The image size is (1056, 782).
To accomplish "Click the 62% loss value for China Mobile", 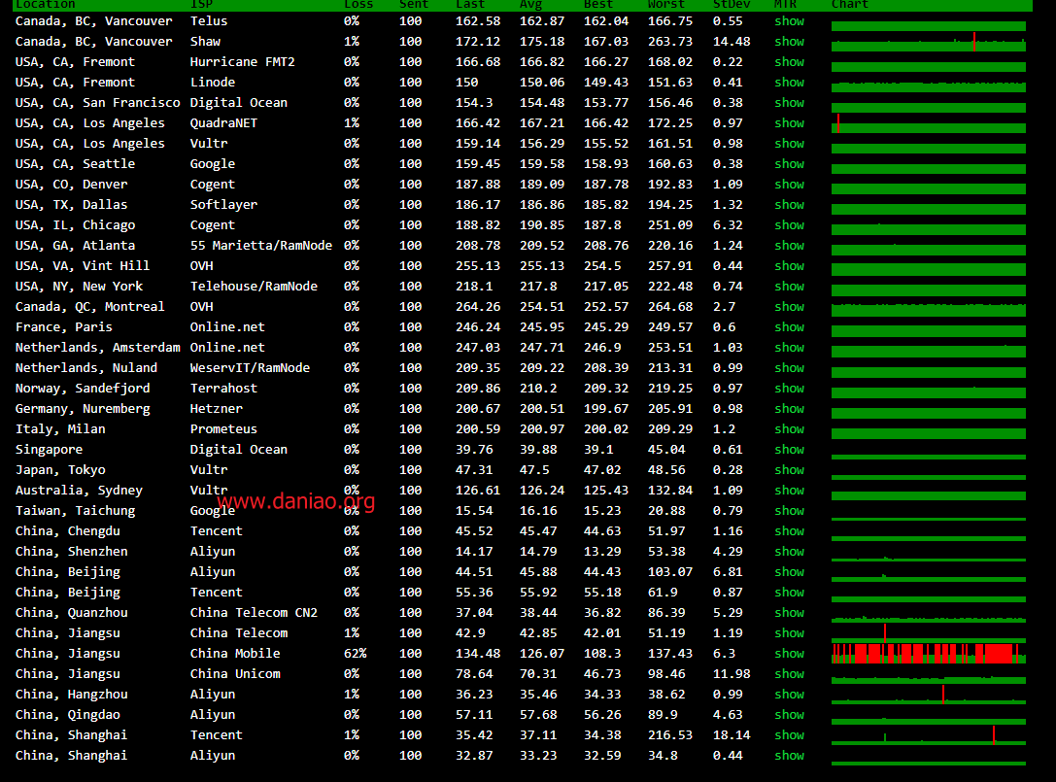I will click(x=355, y=654).
